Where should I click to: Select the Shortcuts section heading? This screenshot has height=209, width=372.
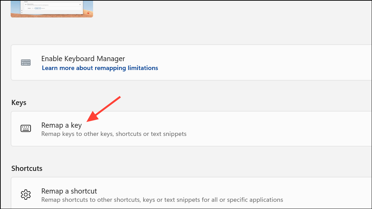click(x=27, y=169)
